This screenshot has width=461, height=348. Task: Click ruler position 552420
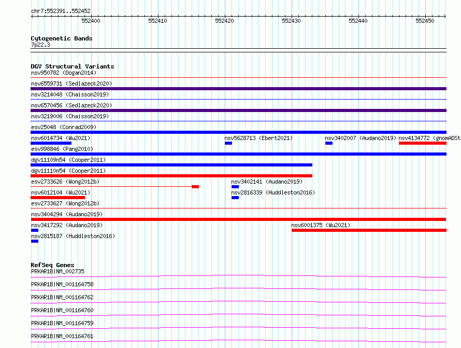(224, 21)
